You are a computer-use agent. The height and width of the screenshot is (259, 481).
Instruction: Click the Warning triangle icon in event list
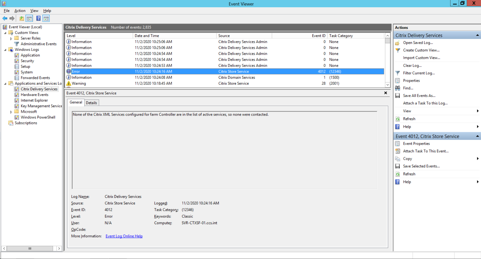tap(69, 83)
